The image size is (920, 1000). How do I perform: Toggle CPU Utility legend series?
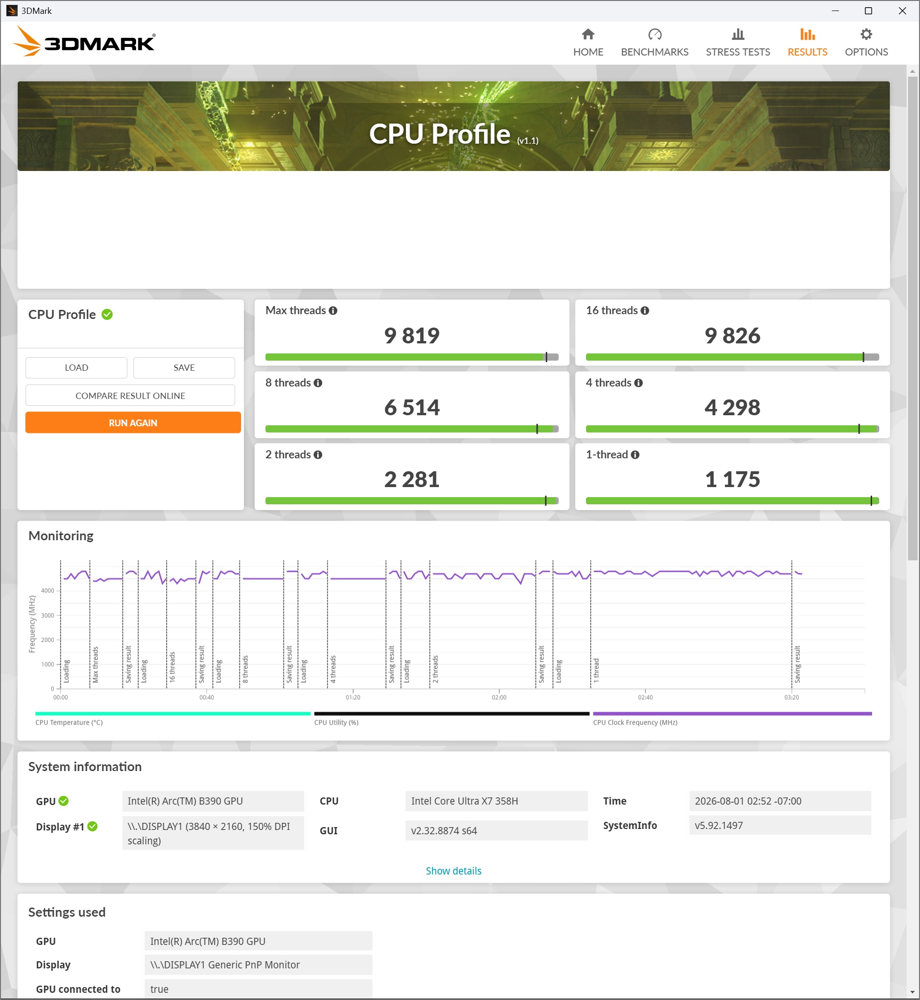(451, 718)
